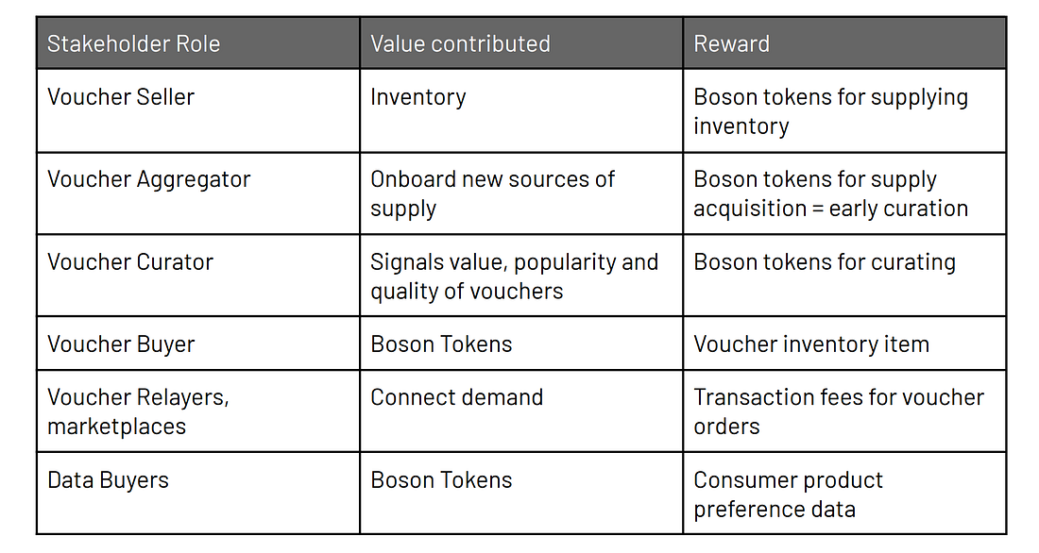Image resolution: width=1039 pixels, height=553 pixels.
Task: Select Boson tokens for curating cell
Action: (844, 276)
